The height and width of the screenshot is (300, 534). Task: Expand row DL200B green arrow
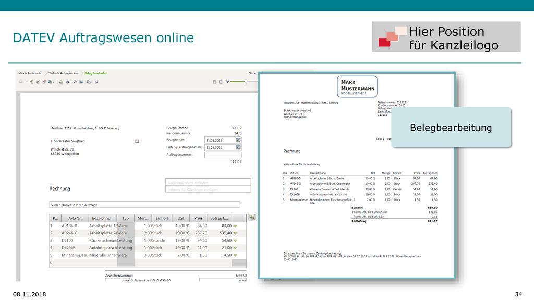[235, 248]
